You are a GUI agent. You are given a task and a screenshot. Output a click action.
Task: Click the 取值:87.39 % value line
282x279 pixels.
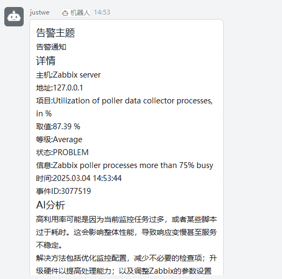tap(58, 127)
